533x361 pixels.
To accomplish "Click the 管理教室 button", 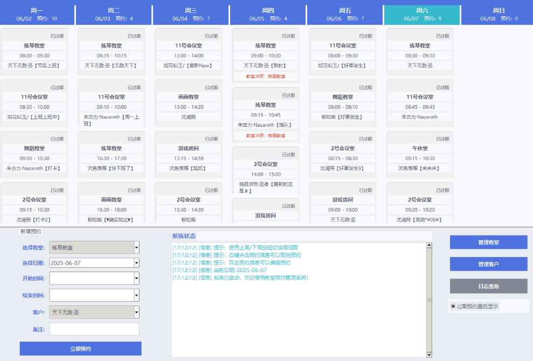I will tap(488, 242).
